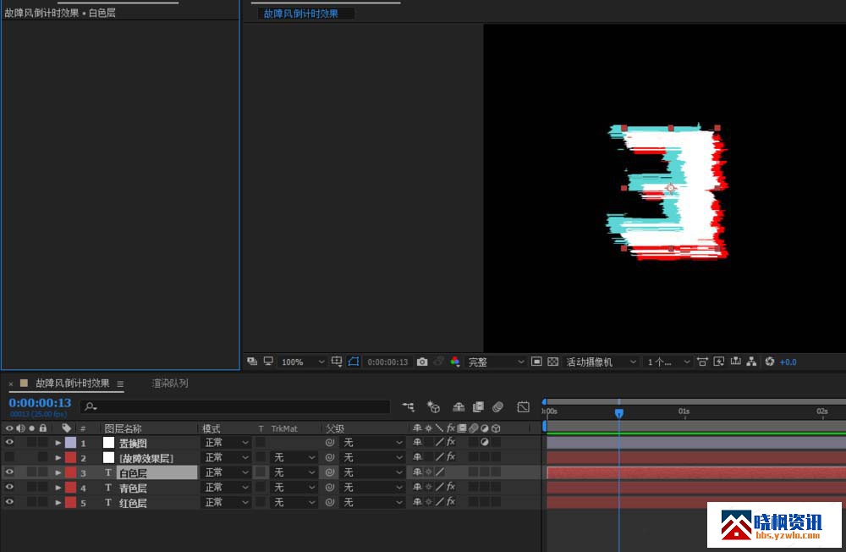
Task: Open the TrkMat dropdown for 青色层
Action: click(x=294, y=487)
